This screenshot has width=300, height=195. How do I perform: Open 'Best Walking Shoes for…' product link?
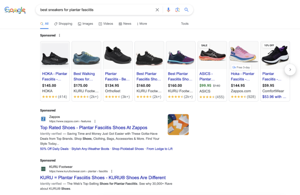pyautogui.click(x=84, y=76)
